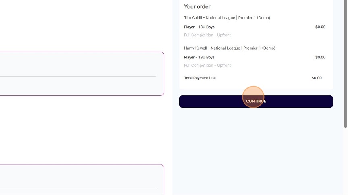Viewport: 348px width, 195px height.
Task: Click the "Total Payment Due" label
Action: coord(200,78)
